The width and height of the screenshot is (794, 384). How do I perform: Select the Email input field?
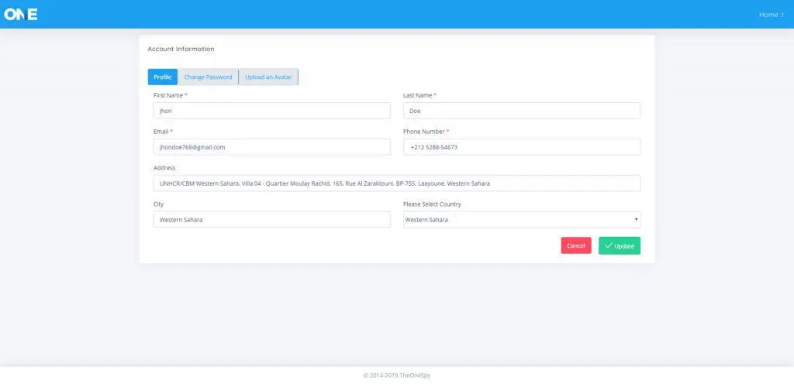coord(271,147)
